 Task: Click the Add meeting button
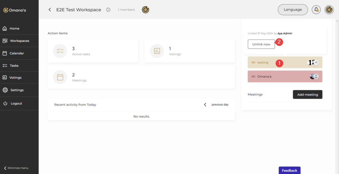point(307,95)
